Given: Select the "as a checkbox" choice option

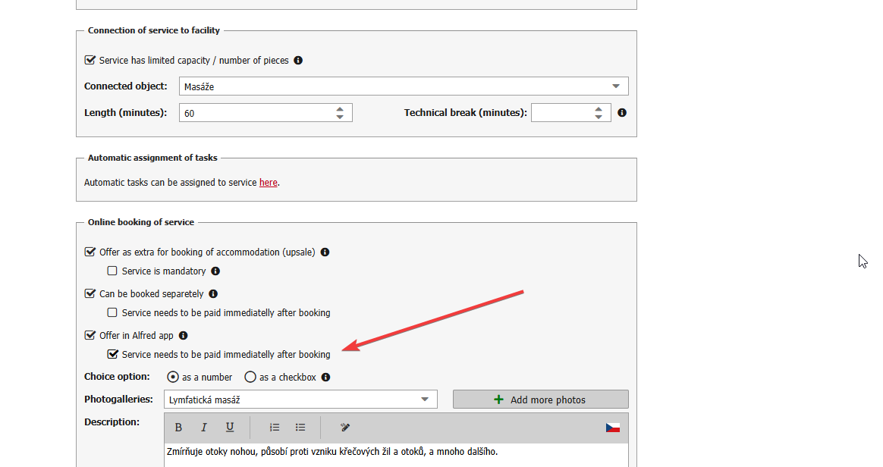Looking at the screenshot, I should [x=250, y=377].
